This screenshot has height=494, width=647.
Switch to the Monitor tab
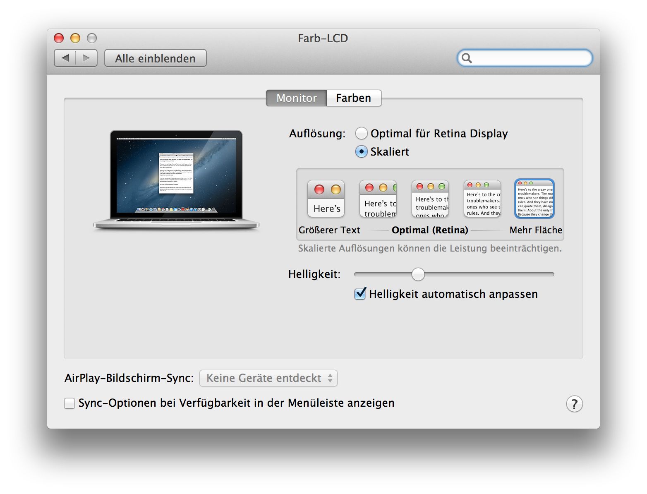296,98
